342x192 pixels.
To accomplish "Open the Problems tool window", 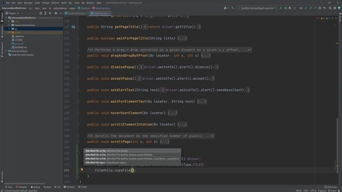I will click(x=21, y=187).
